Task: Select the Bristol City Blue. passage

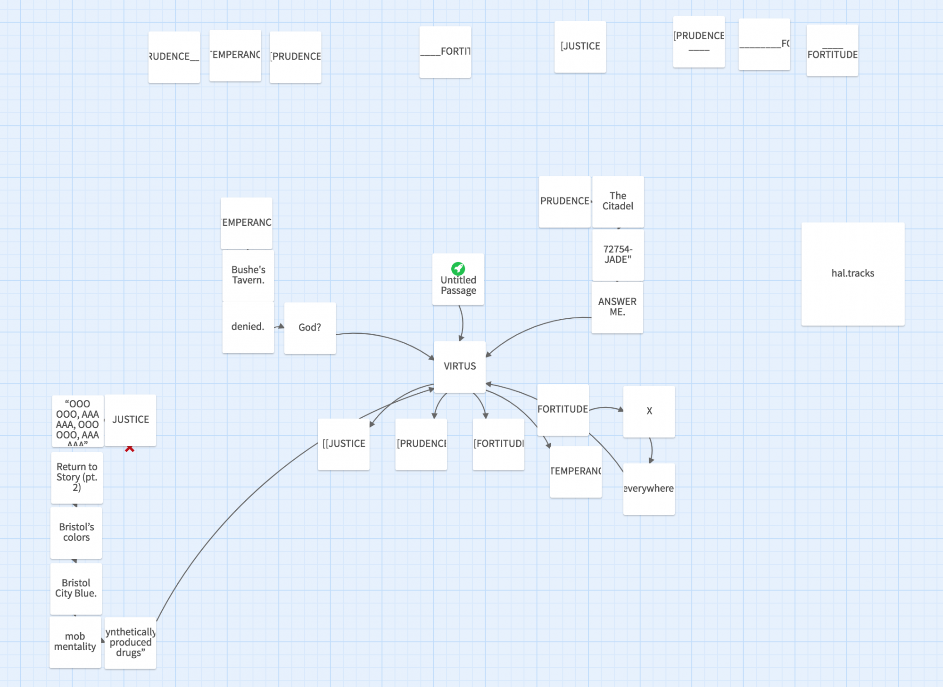Action: coord(76,589)
